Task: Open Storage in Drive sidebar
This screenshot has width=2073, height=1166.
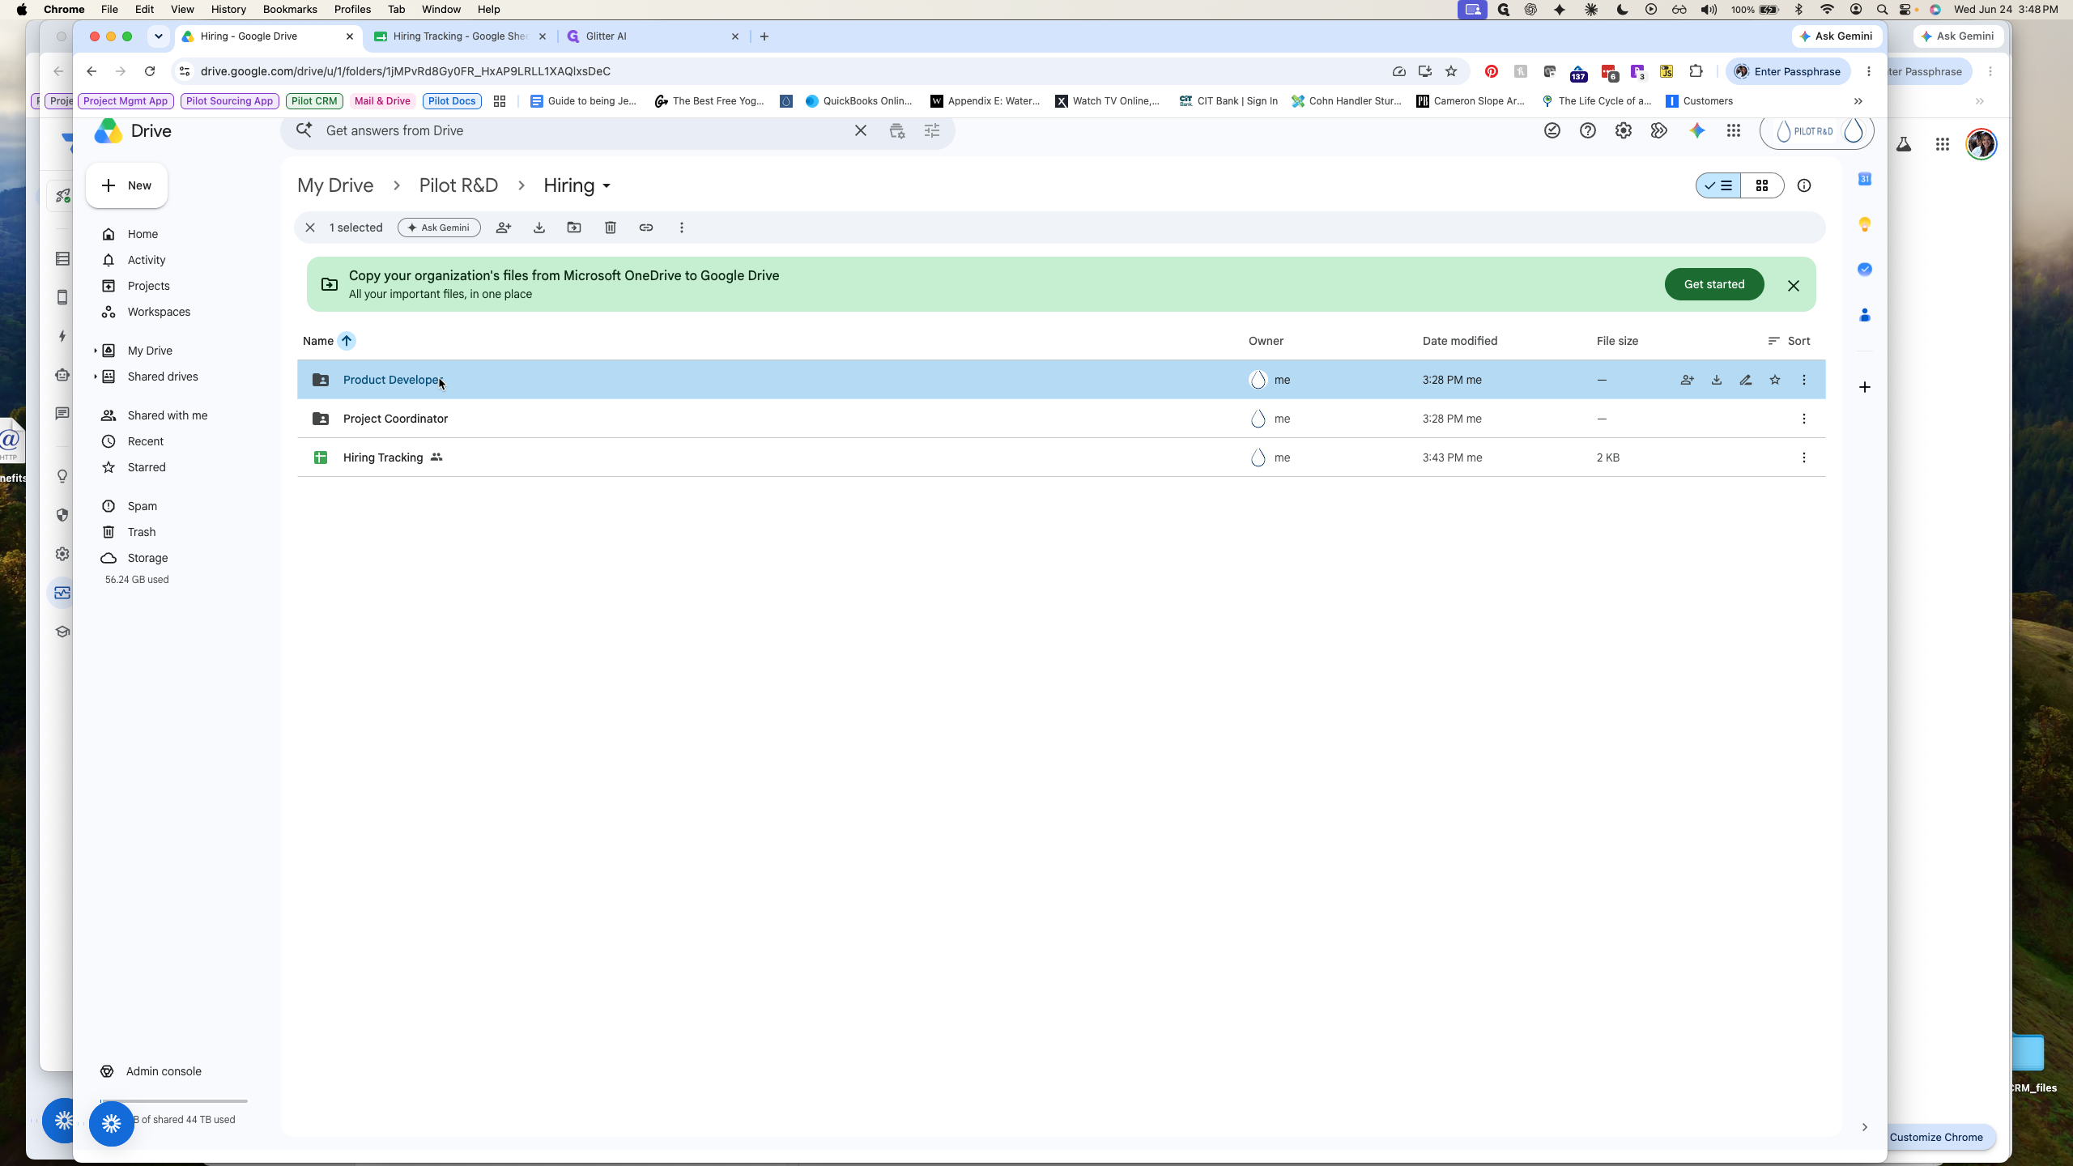Action: point(147,558)
